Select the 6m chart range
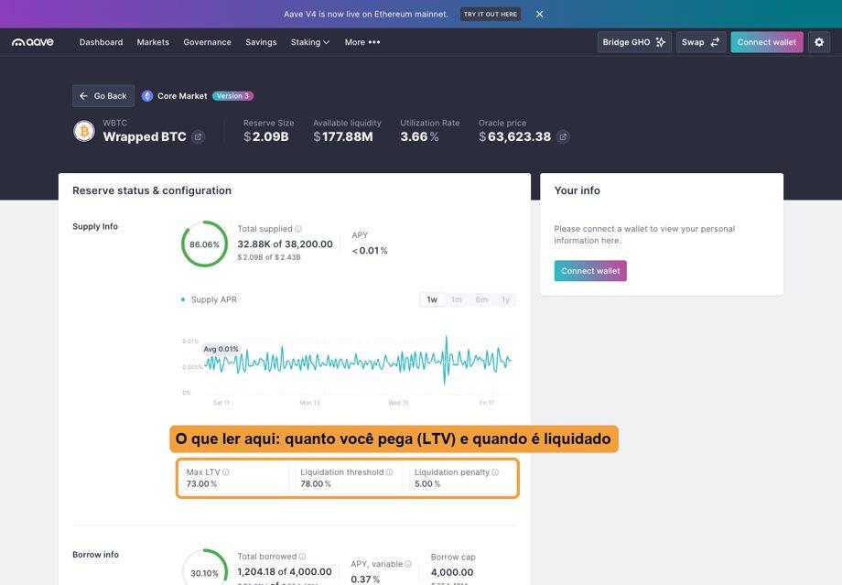 (481, 299)
